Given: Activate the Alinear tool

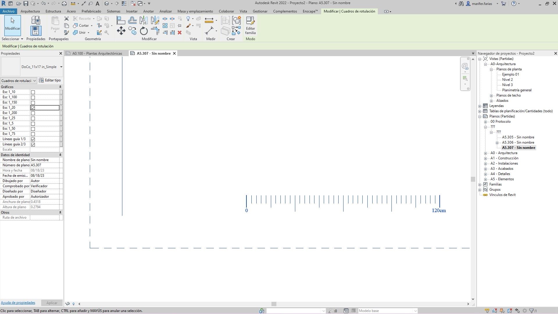Looking at the screenshot, I should (121, 20).
